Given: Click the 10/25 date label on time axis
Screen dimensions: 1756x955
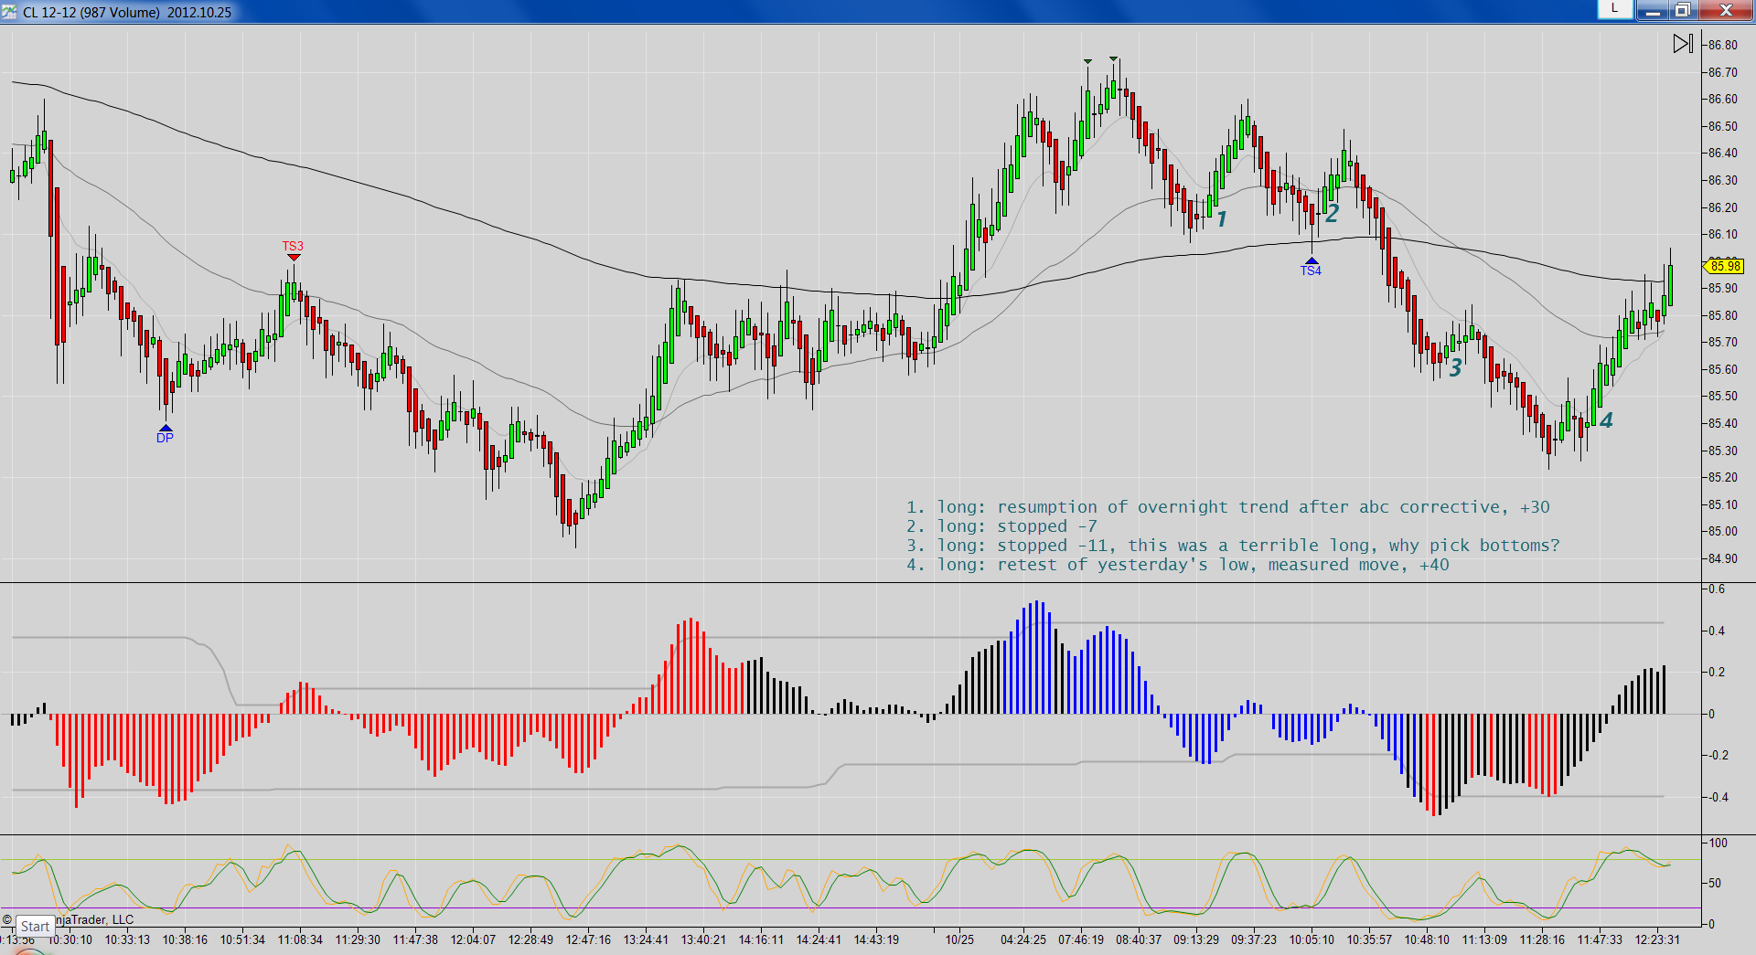Looking at the screenshot, I should coord(959,939).
